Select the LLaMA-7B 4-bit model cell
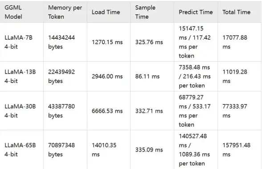 click(x=21, y=42)
